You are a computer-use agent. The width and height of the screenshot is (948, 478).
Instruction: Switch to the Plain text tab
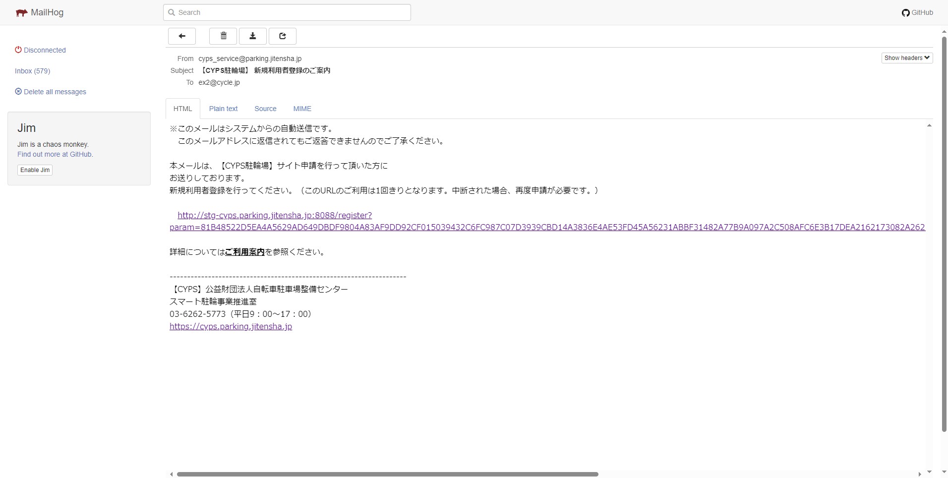click(223, 109)
